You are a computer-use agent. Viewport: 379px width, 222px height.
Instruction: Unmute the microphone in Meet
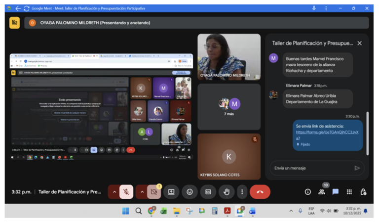[x=126, y=192]
